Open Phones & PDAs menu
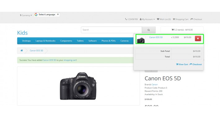Image resolution: width=220 pixels, height=118 pixels. [x=108, y=41]
